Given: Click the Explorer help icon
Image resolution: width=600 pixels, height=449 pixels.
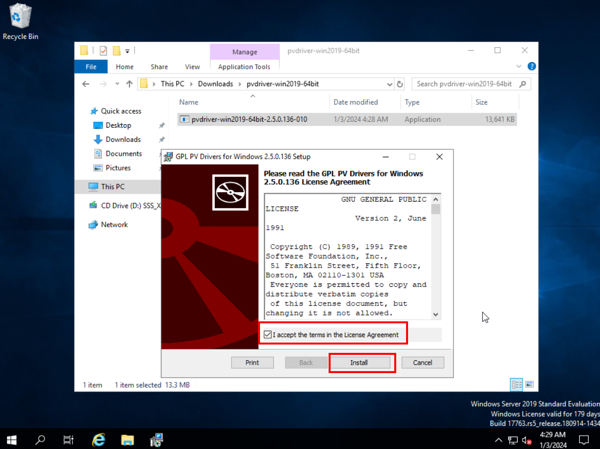Looking at the screenshot, I should click(x=531, y=67).
